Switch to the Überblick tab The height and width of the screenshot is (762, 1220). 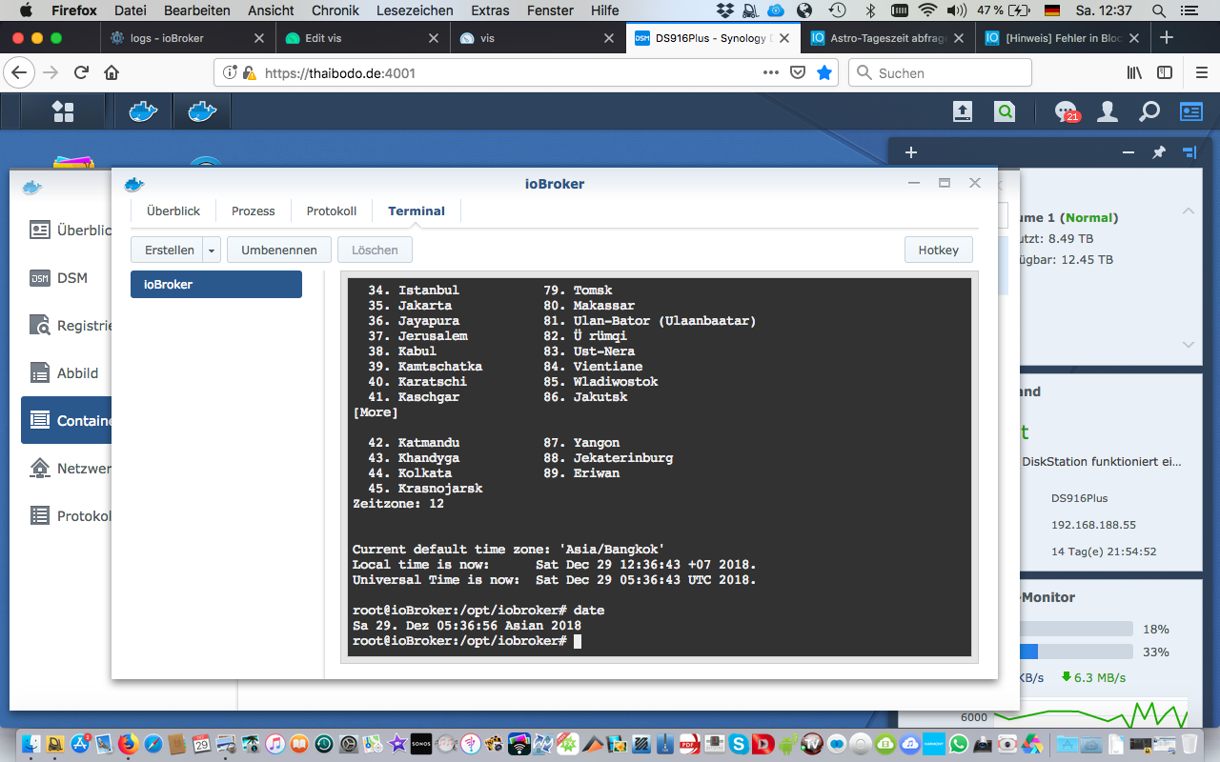[173, 211]
